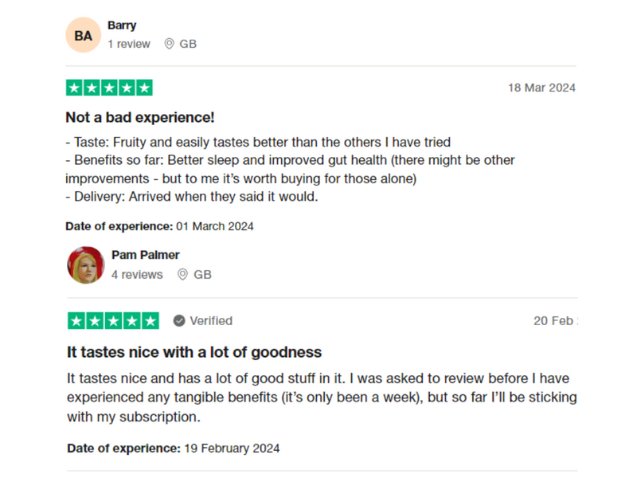Click Pam Palmer's profile picture
The width and height of the screenshot is (637, 478).
coord(86,264)
